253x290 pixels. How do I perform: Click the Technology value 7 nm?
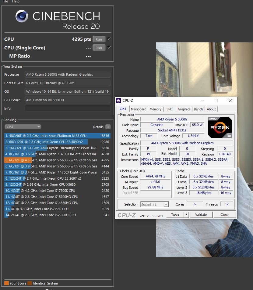(x=149, y=136)
